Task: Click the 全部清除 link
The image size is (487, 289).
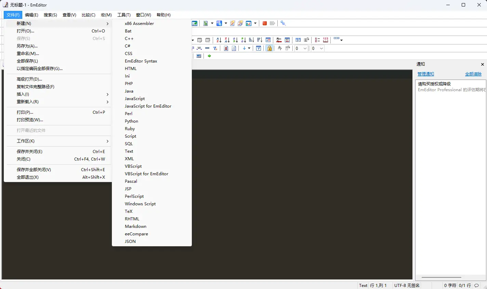Action: point(473,74)
